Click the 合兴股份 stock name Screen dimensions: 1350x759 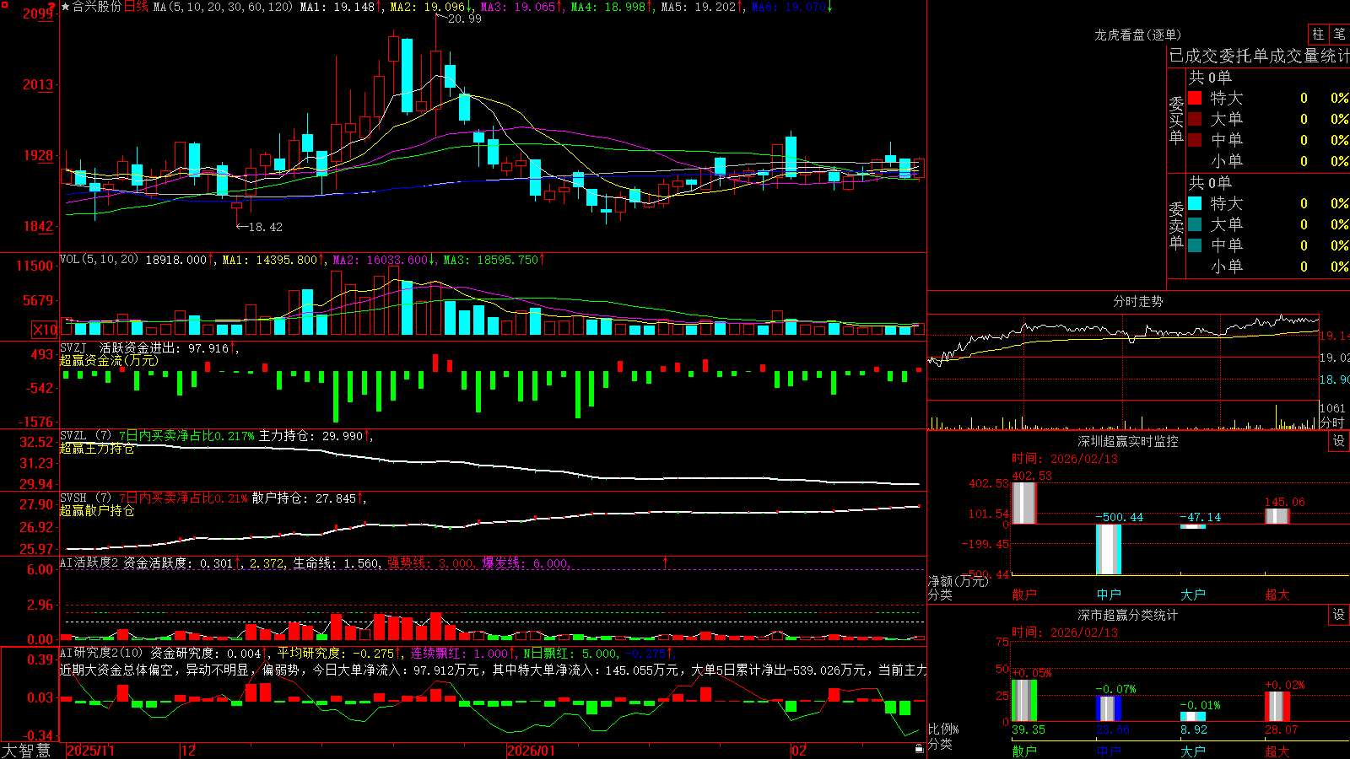[x=97, y=7]
